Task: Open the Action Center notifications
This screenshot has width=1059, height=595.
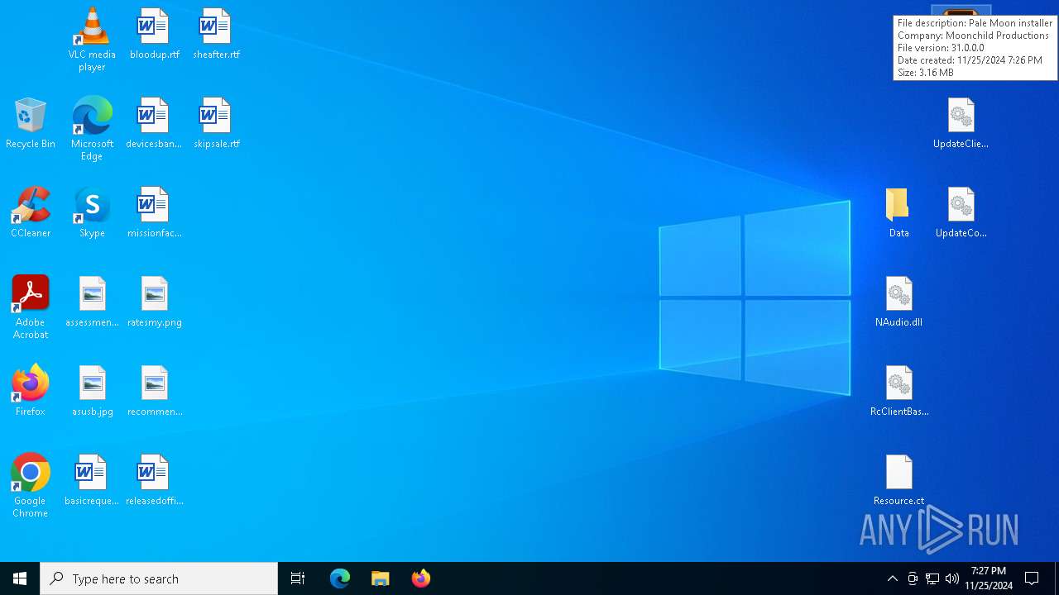Action: click(x=1032, y=578)
